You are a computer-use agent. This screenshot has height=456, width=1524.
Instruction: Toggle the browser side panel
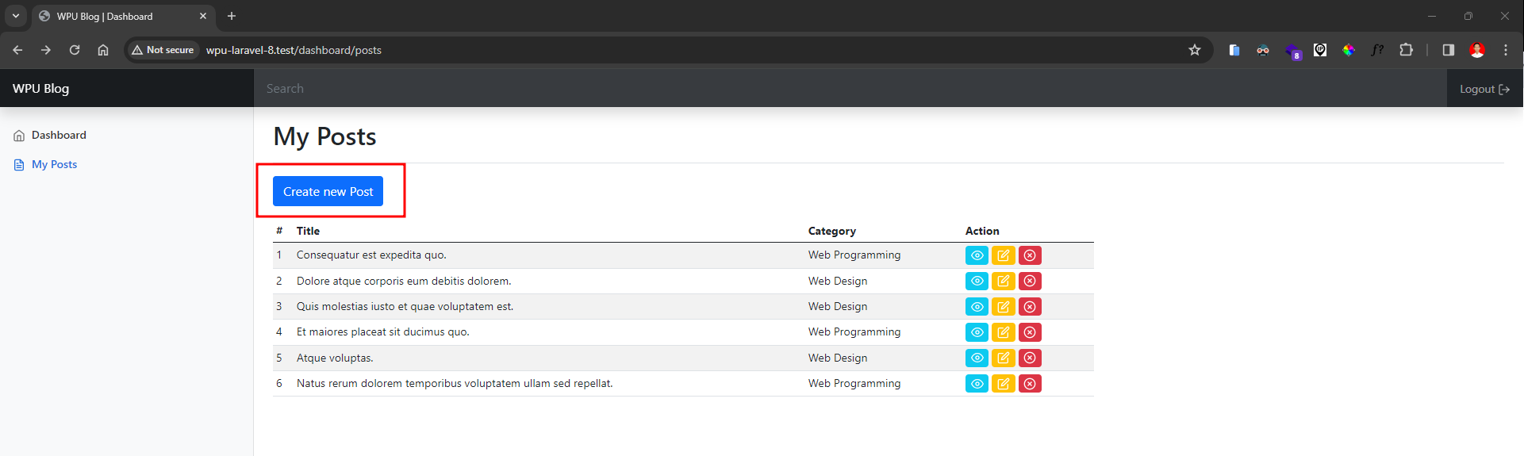1448,50
